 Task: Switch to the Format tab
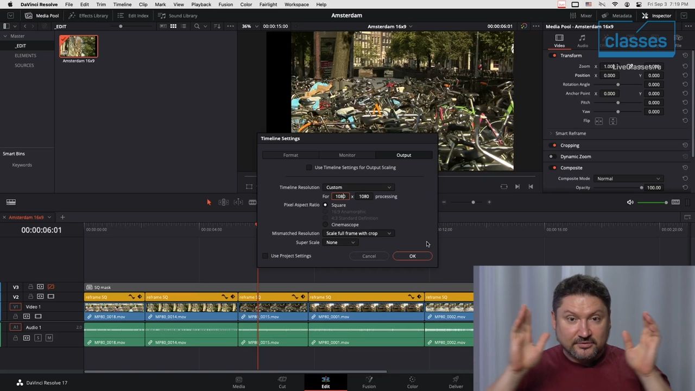coord(290,155)
